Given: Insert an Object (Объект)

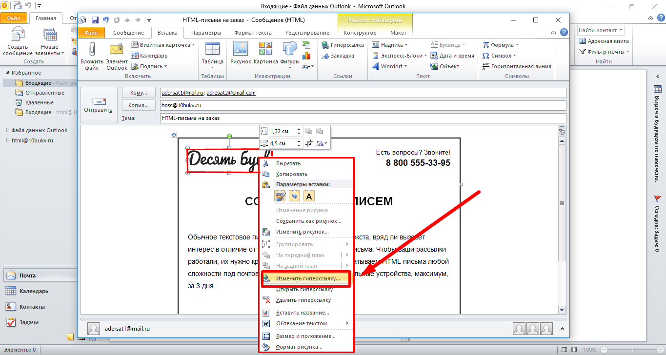Looking at the screenshot, I should tap(445, 66).
